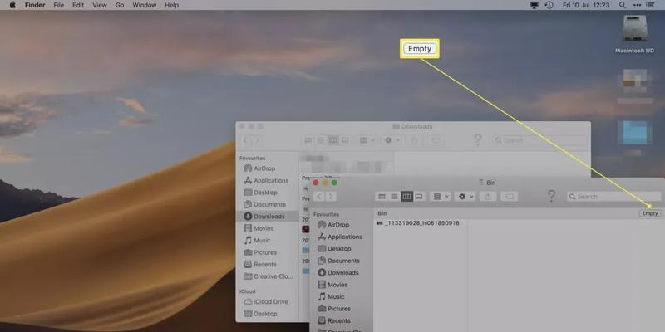Switch Downloads window to gallery view
The height and width of the screenshot is (332, 665).
click(345, 140)
